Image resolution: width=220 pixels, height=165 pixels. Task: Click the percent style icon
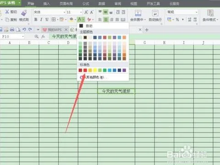click(x=177, y=20)
